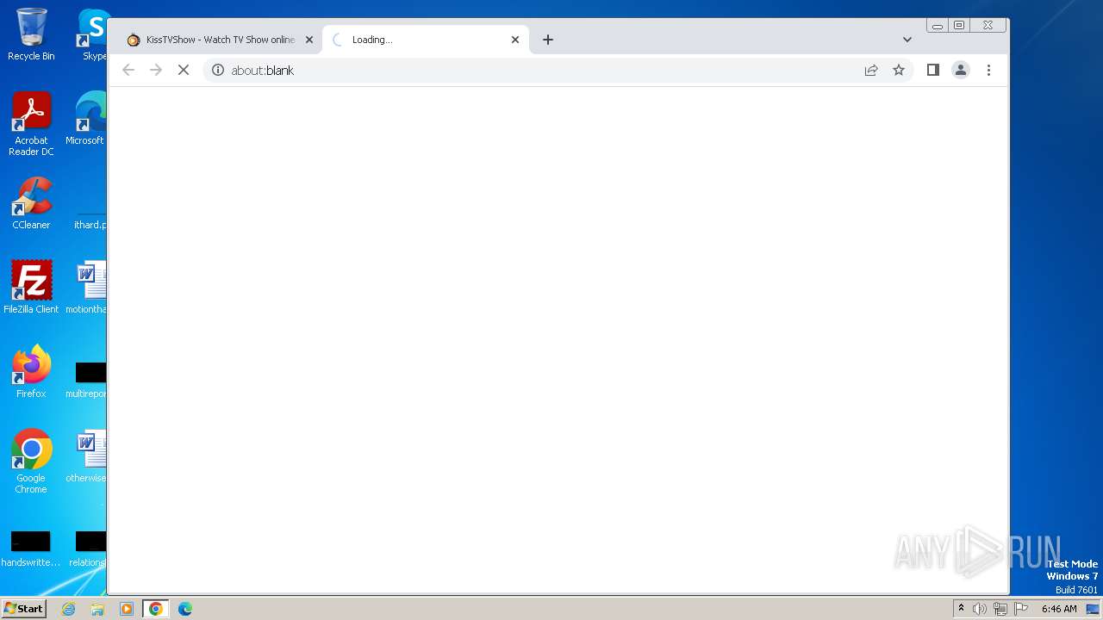1103x620 pixels.
Task: Go back to previous page
Action: [x=128, y=70]
